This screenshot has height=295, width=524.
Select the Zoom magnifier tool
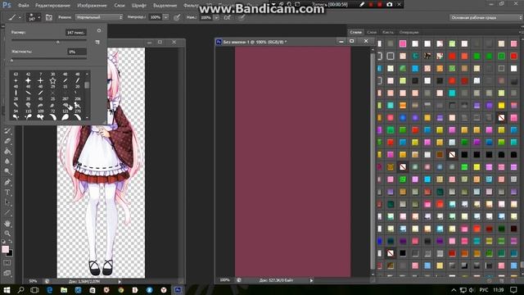click(7, 233)
